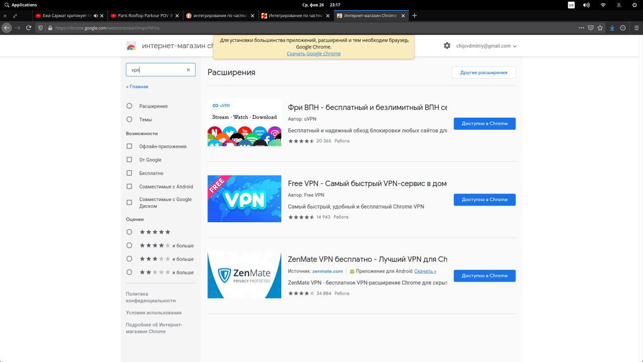Open the ZenMate extension thumbnail
Image resolution: width=643 pixels, height=362 pixels.
tap(244, 275)
